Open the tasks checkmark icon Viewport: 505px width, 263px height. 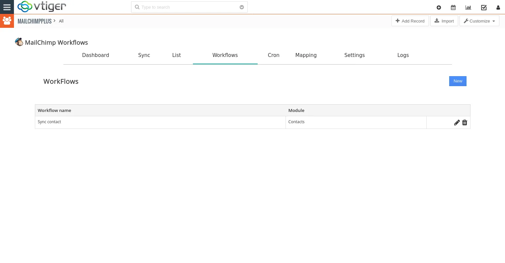click(484, 7)
